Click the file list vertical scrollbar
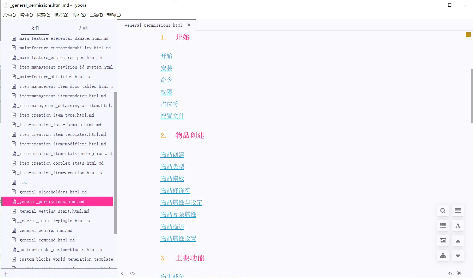 (x=116, y=163)
